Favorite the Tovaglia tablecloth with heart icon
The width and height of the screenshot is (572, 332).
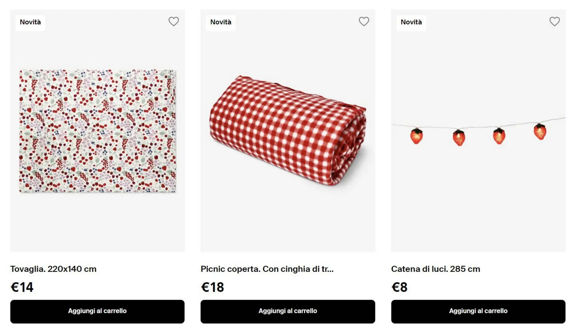point(174,21)
